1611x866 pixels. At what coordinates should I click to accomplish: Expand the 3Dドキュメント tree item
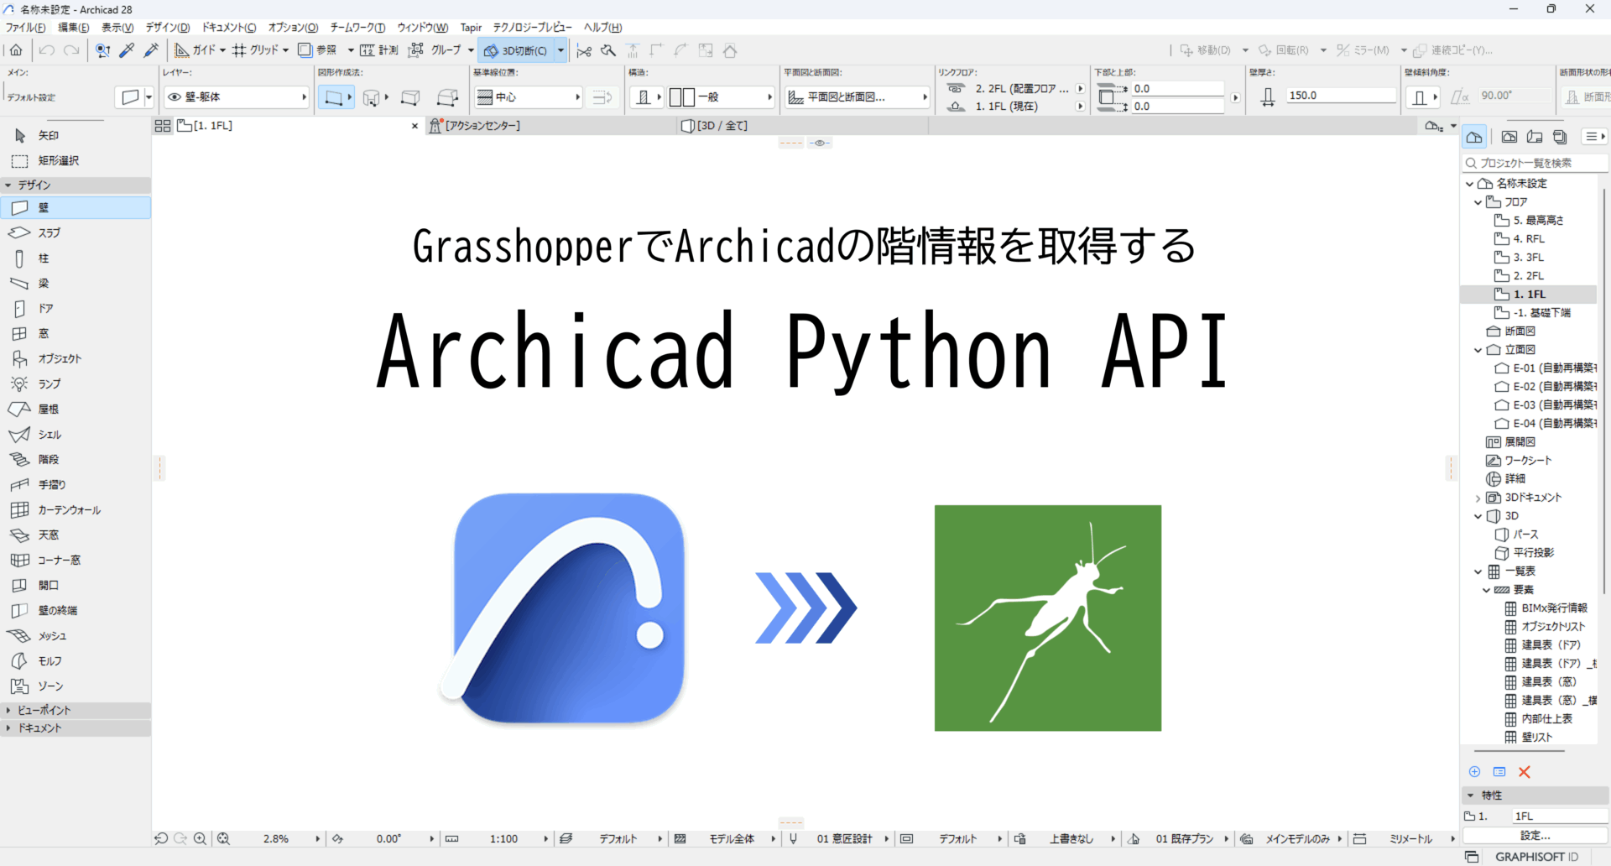(1477, 497)
